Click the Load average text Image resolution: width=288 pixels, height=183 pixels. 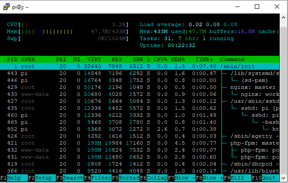(188, 24)
